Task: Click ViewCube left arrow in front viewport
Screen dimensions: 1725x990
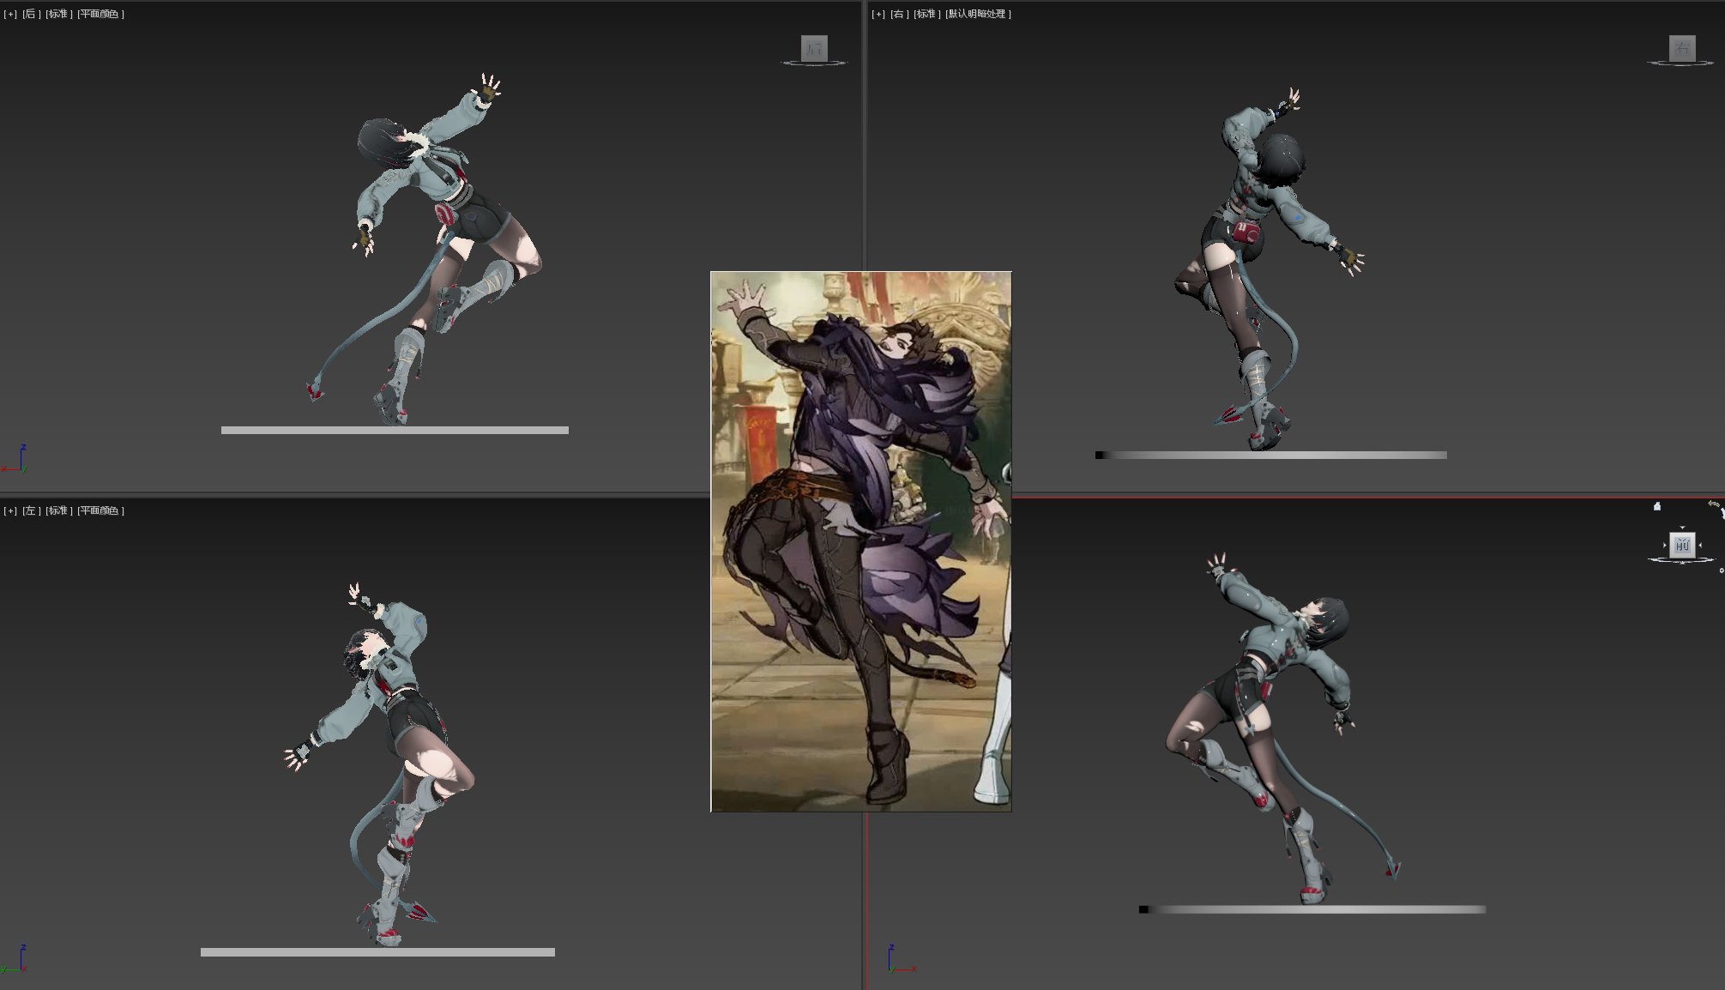Action: click(x=1665, y=545)
